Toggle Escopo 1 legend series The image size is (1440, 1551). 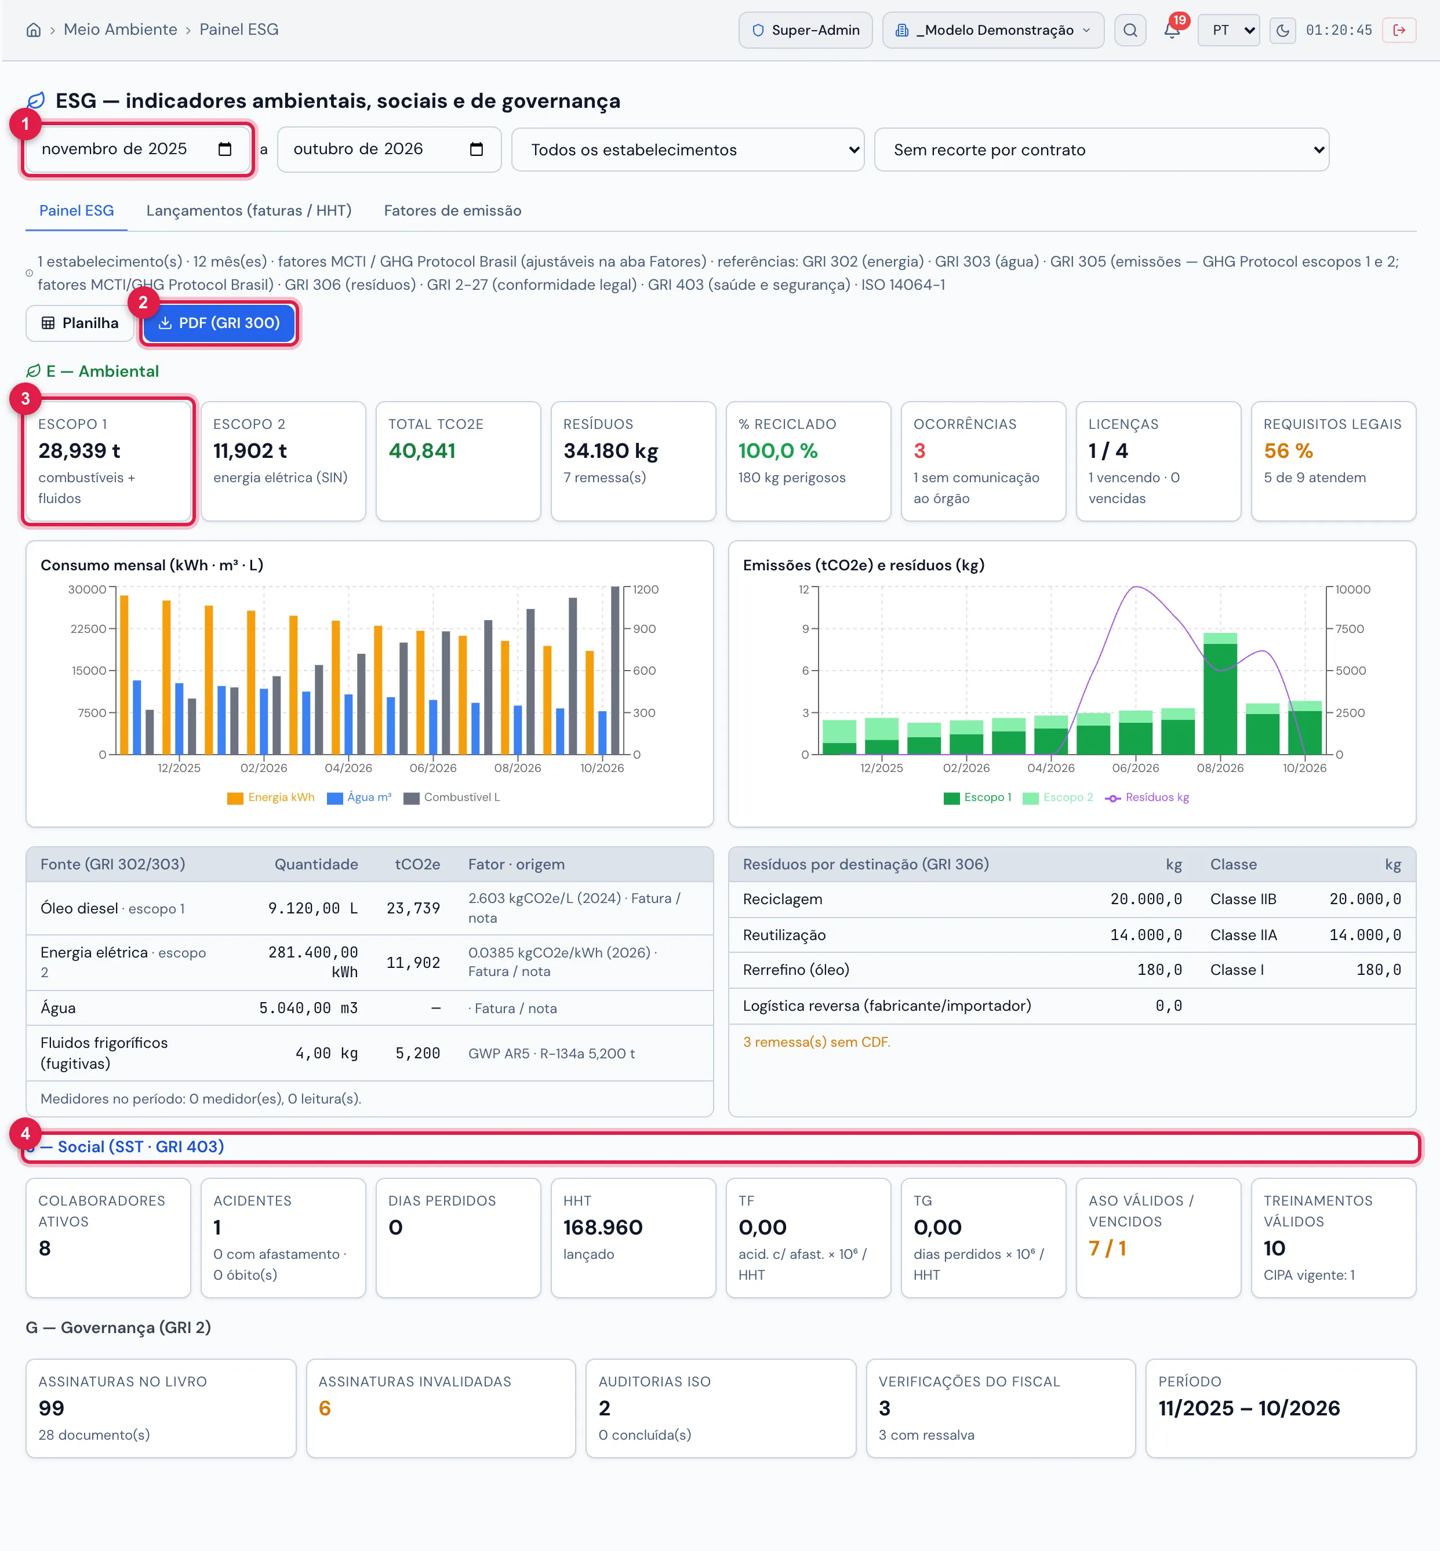pos(977,798)
